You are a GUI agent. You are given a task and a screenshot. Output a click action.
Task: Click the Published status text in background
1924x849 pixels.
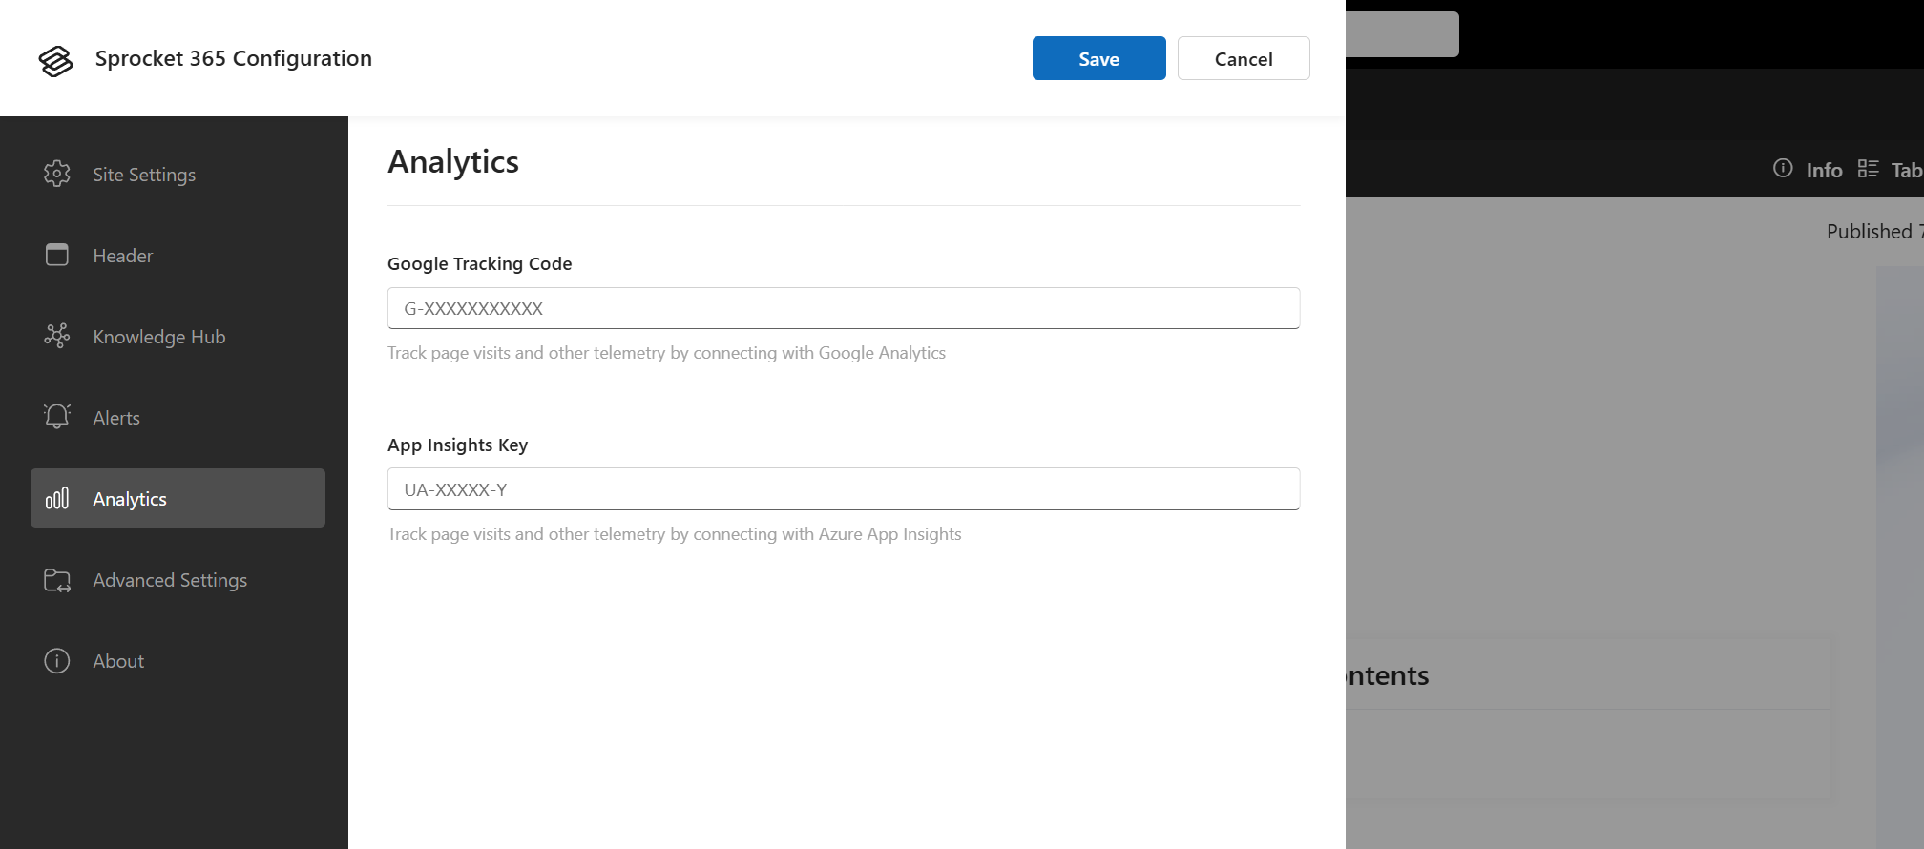click(1873, 232)
